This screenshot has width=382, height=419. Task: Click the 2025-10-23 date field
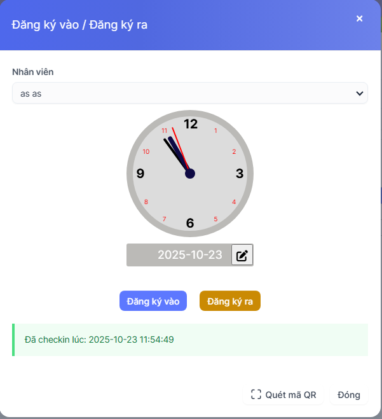pyautogui.click(x=189, y=255)
